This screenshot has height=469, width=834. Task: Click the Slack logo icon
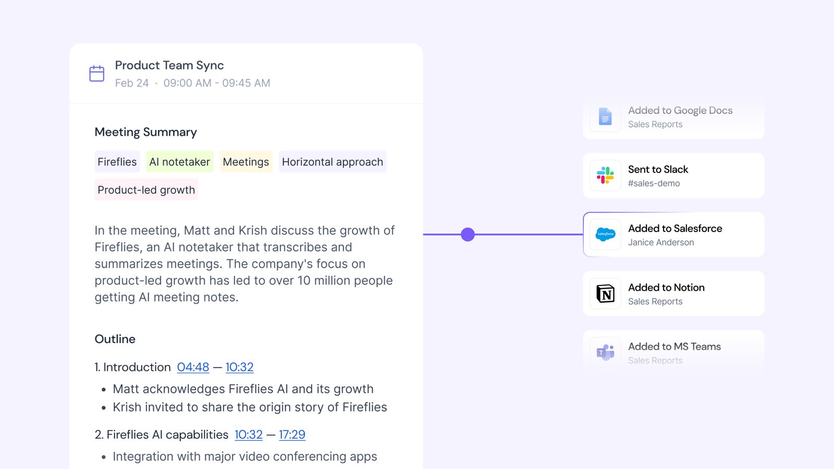point(605,176)
